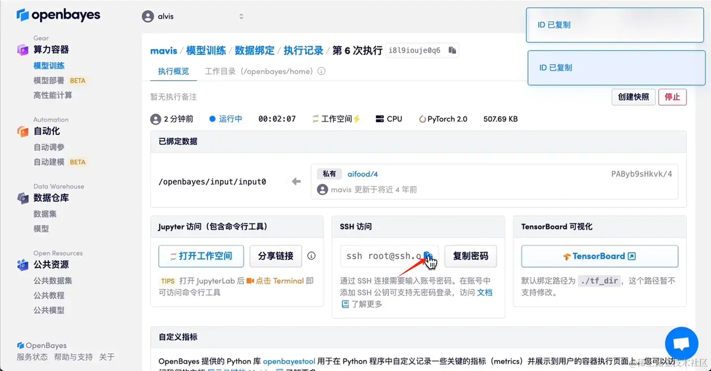The width and height of the screenshot is (711, 371).
Task: Open the 文档 link in SSH section
Action: [x=484, y=292]
